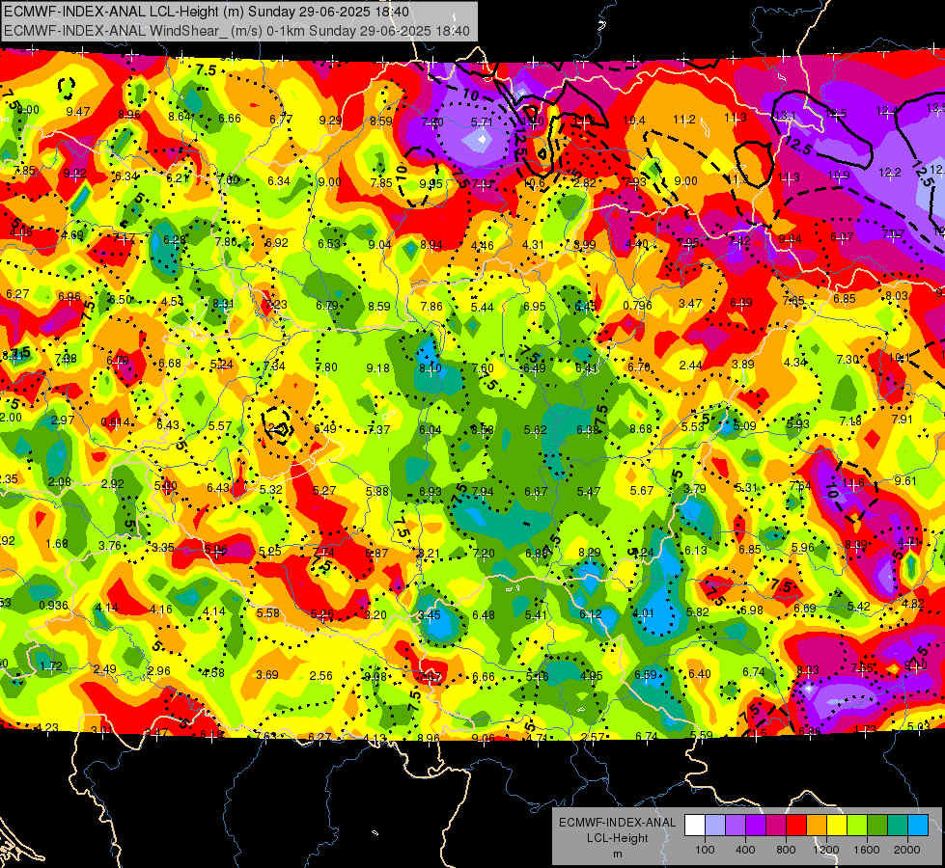Click the light lavender legend swatch

point(715,826)
